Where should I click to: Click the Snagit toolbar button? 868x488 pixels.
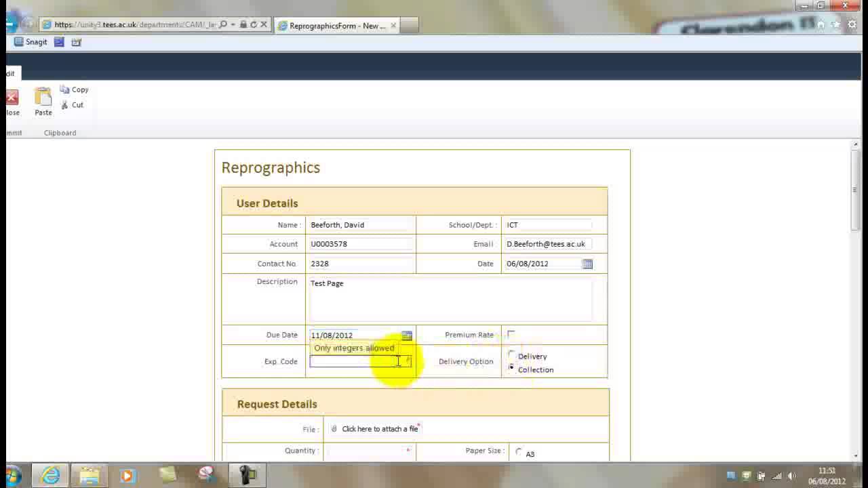(31, 42)
